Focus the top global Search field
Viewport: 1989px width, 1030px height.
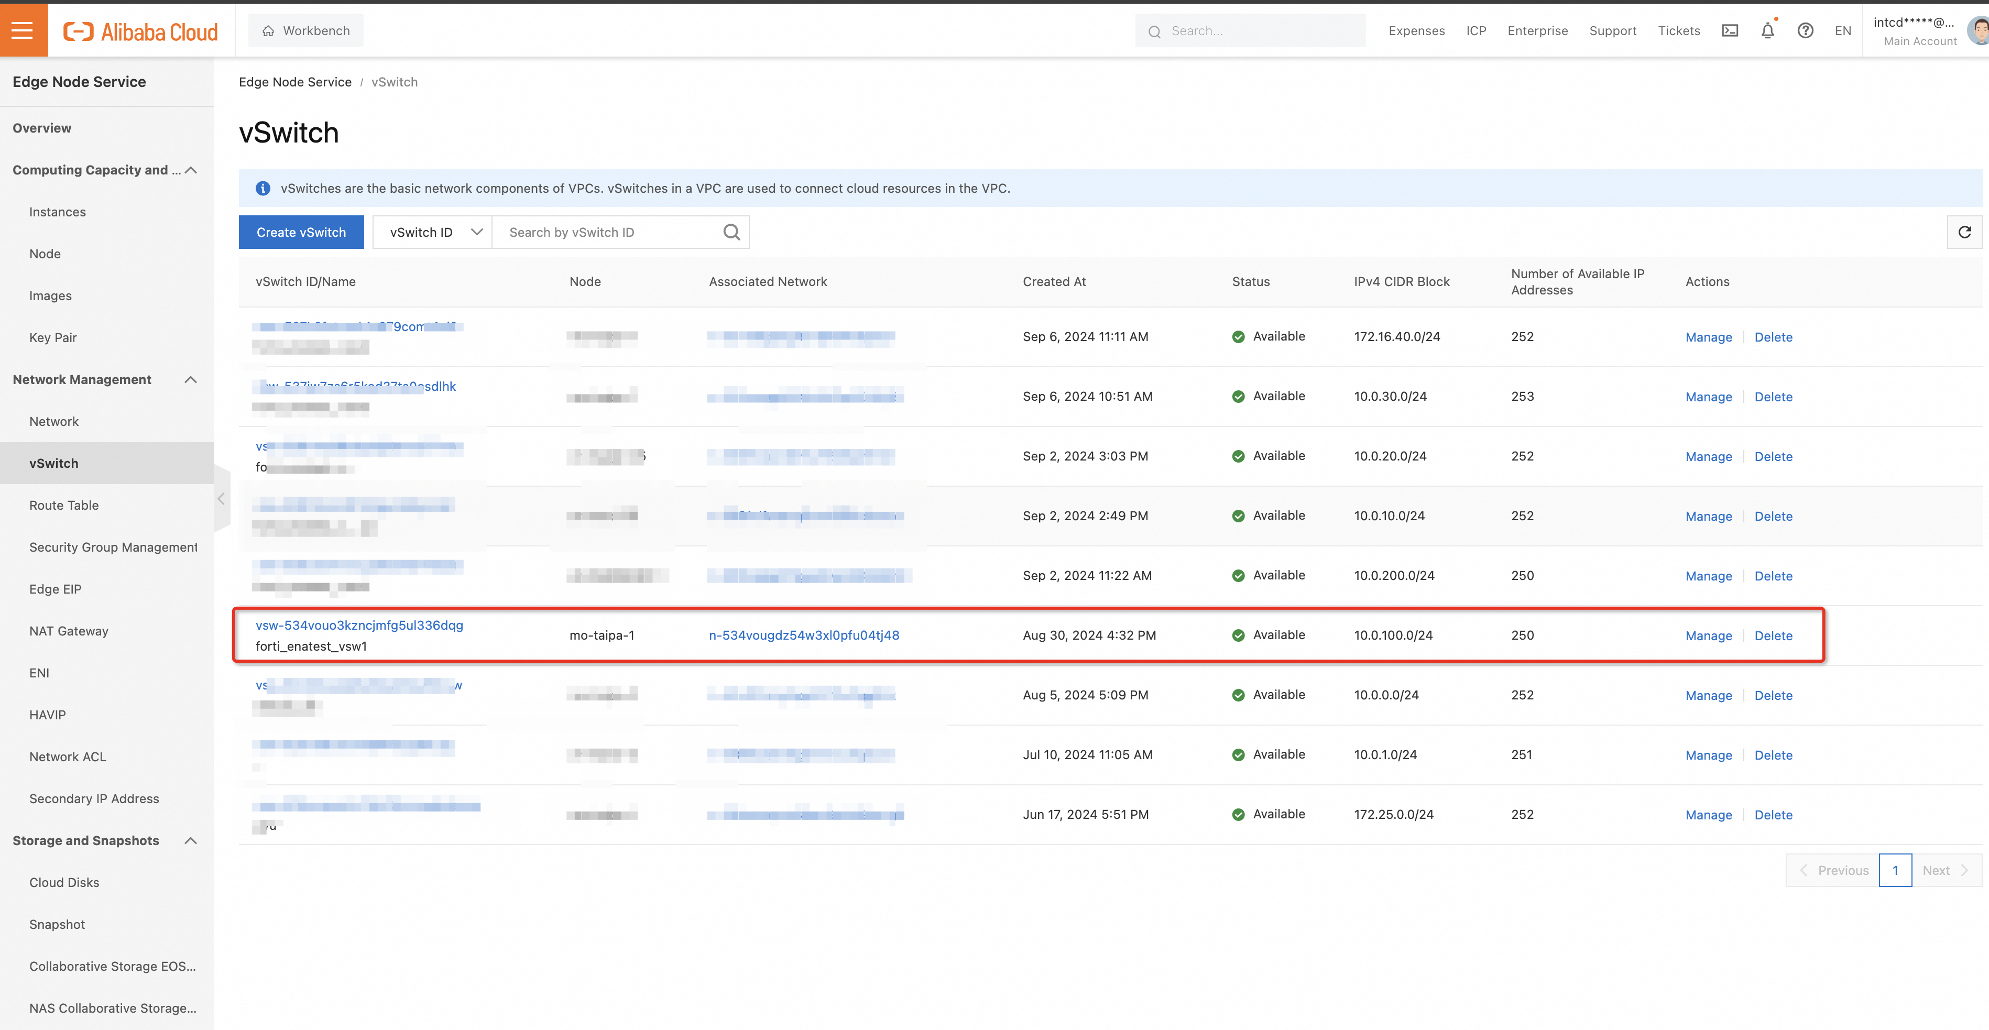click(x=1250, y=31)
